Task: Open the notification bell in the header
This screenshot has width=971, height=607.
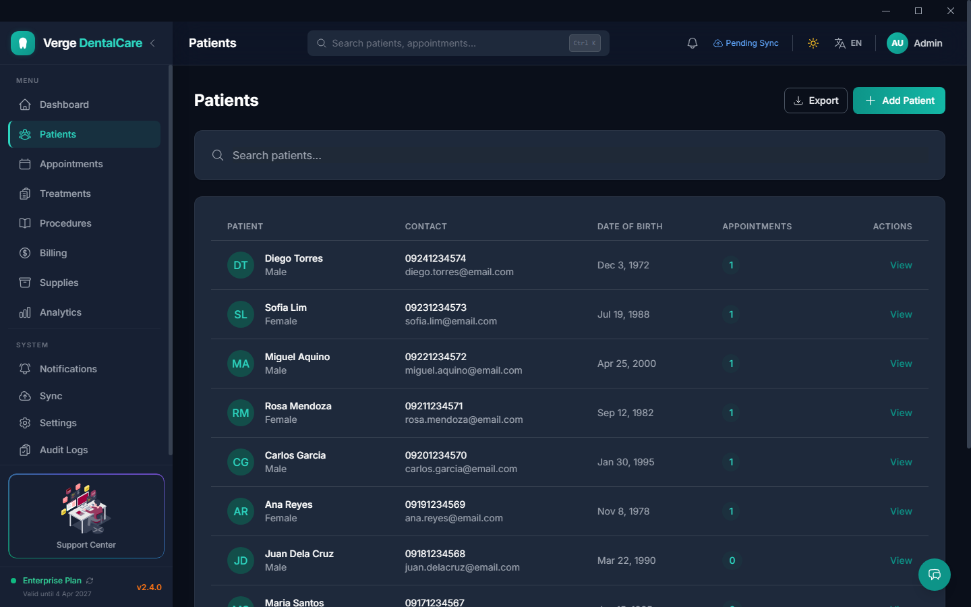Action: tap(693, 43)
